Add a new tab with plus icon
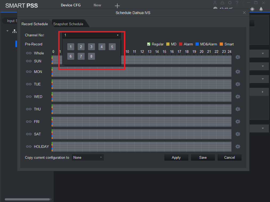 pos(117,6)
